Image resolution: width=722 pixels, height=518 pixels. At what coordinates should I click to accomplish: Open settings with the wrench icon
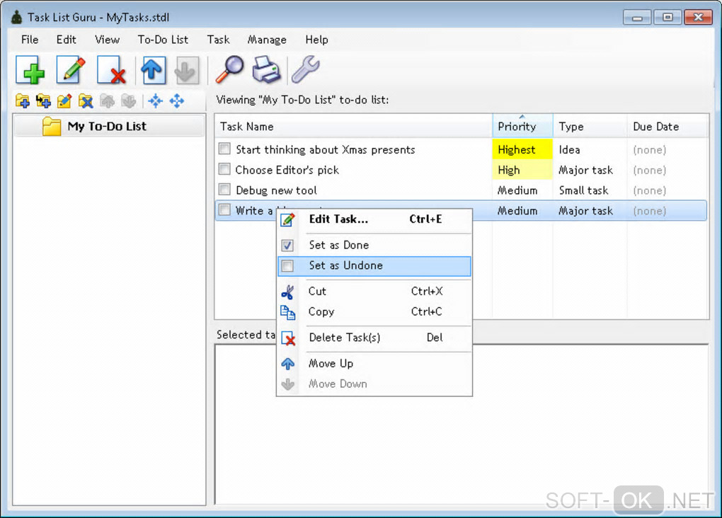[x=305, y=69]
